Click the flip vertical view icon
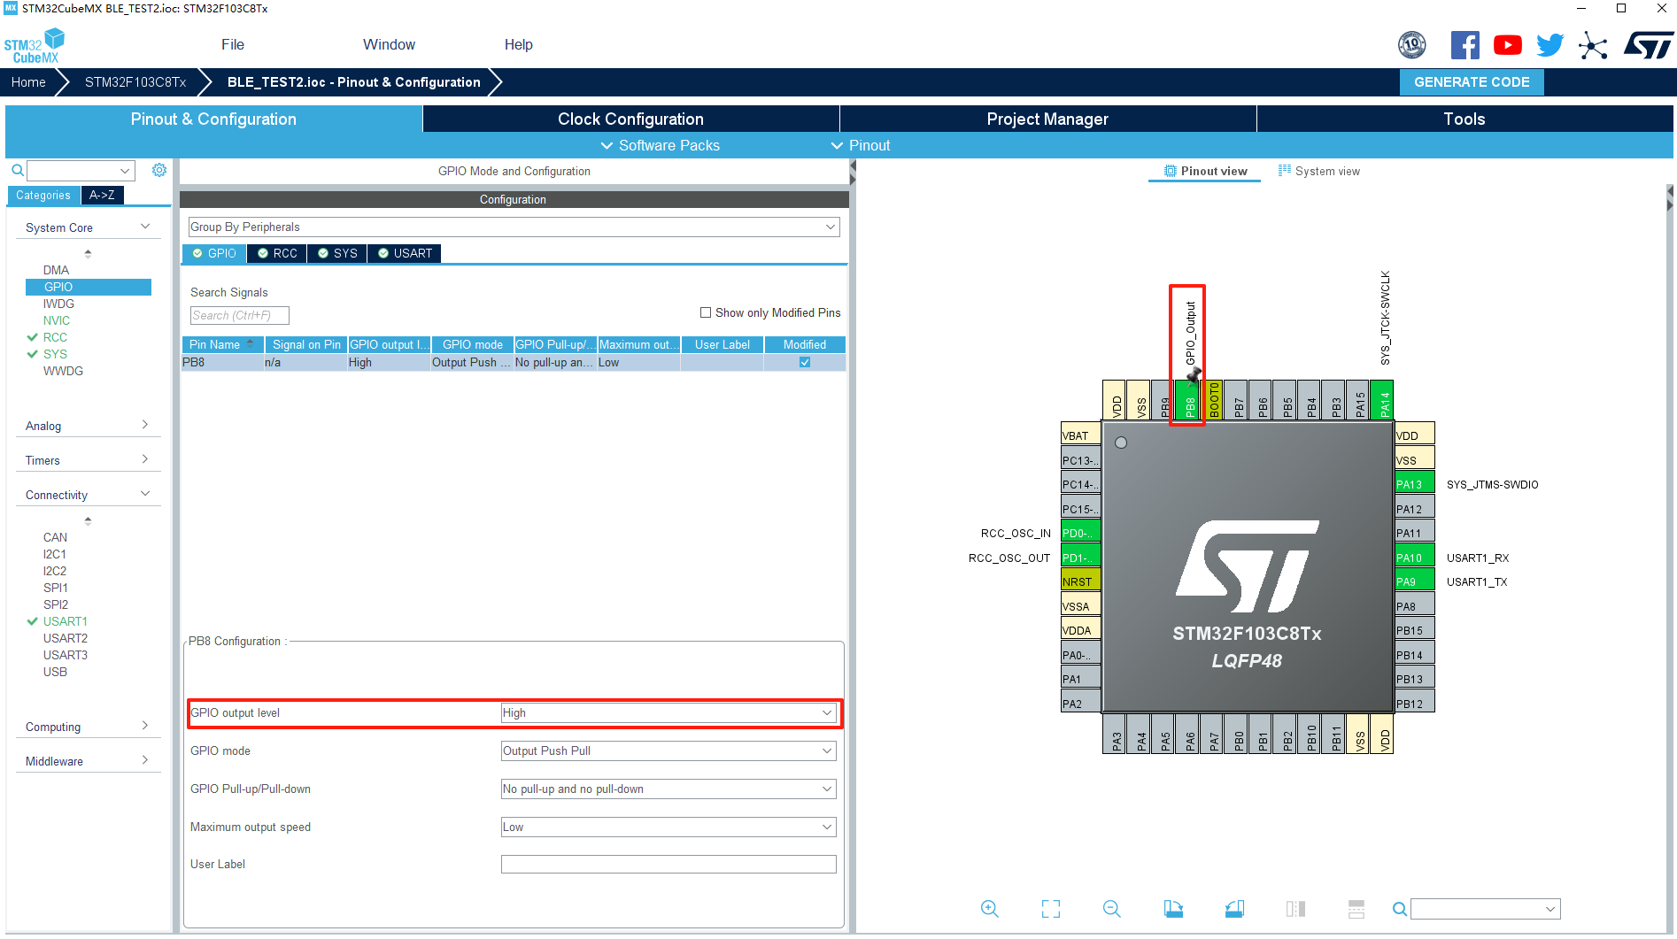The width and height of the screenshot is (1677, 939). click(1356, 909)
